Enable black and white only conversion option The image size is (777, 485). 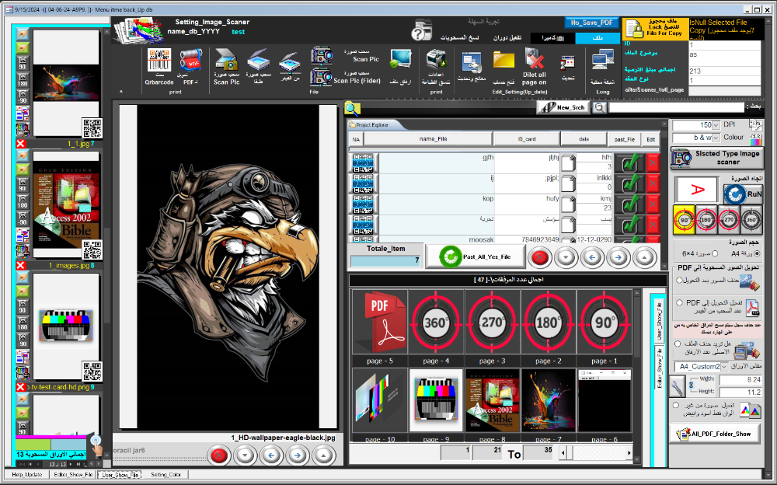coord(677,405)
